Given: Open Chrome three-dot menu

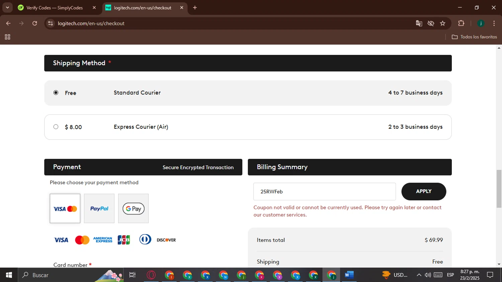Looking at the screenshot, I should [x=494, y=23].
